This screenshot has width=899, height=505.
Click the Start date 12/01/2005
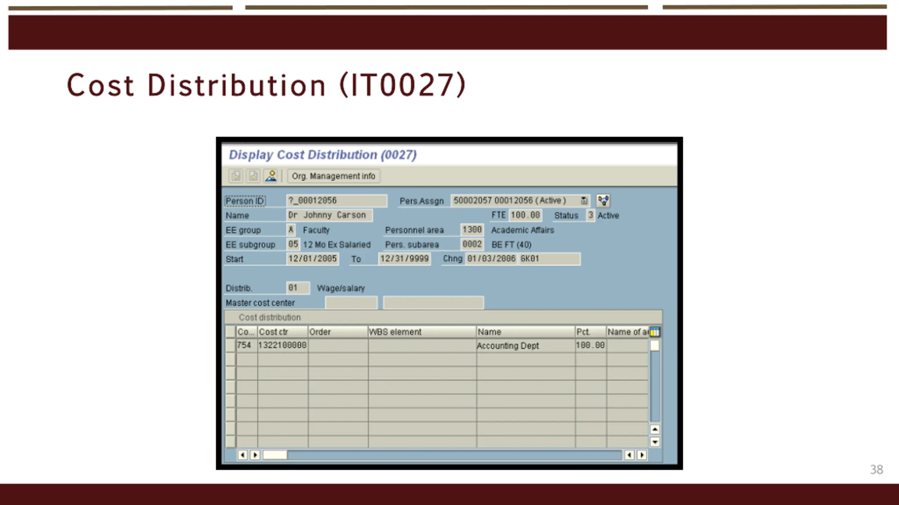coord(313,259)
